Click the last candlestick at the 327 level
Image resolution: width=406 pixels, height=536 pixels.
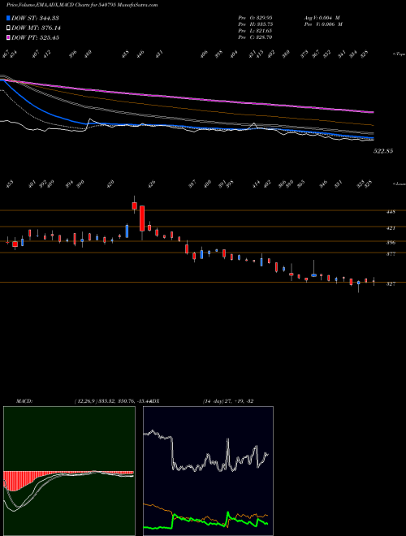374,281
